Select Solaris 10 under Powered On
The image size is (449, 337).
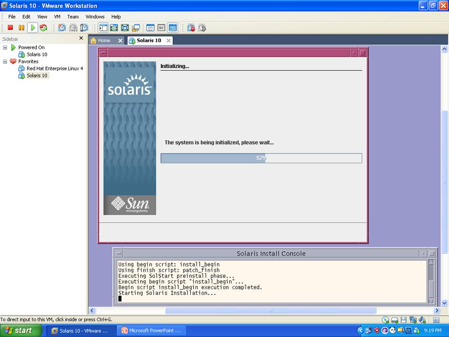[36, 54]
